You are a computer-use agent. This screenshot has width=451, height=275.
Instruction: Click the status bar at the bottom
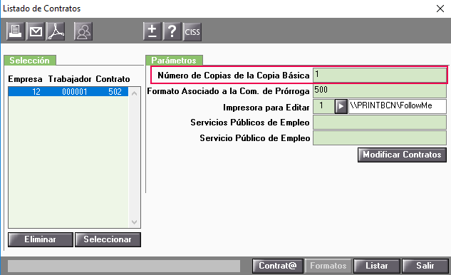click(124, 266)
